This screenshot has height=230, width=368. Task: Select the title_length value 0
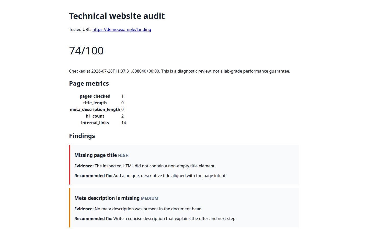(122, 103)
